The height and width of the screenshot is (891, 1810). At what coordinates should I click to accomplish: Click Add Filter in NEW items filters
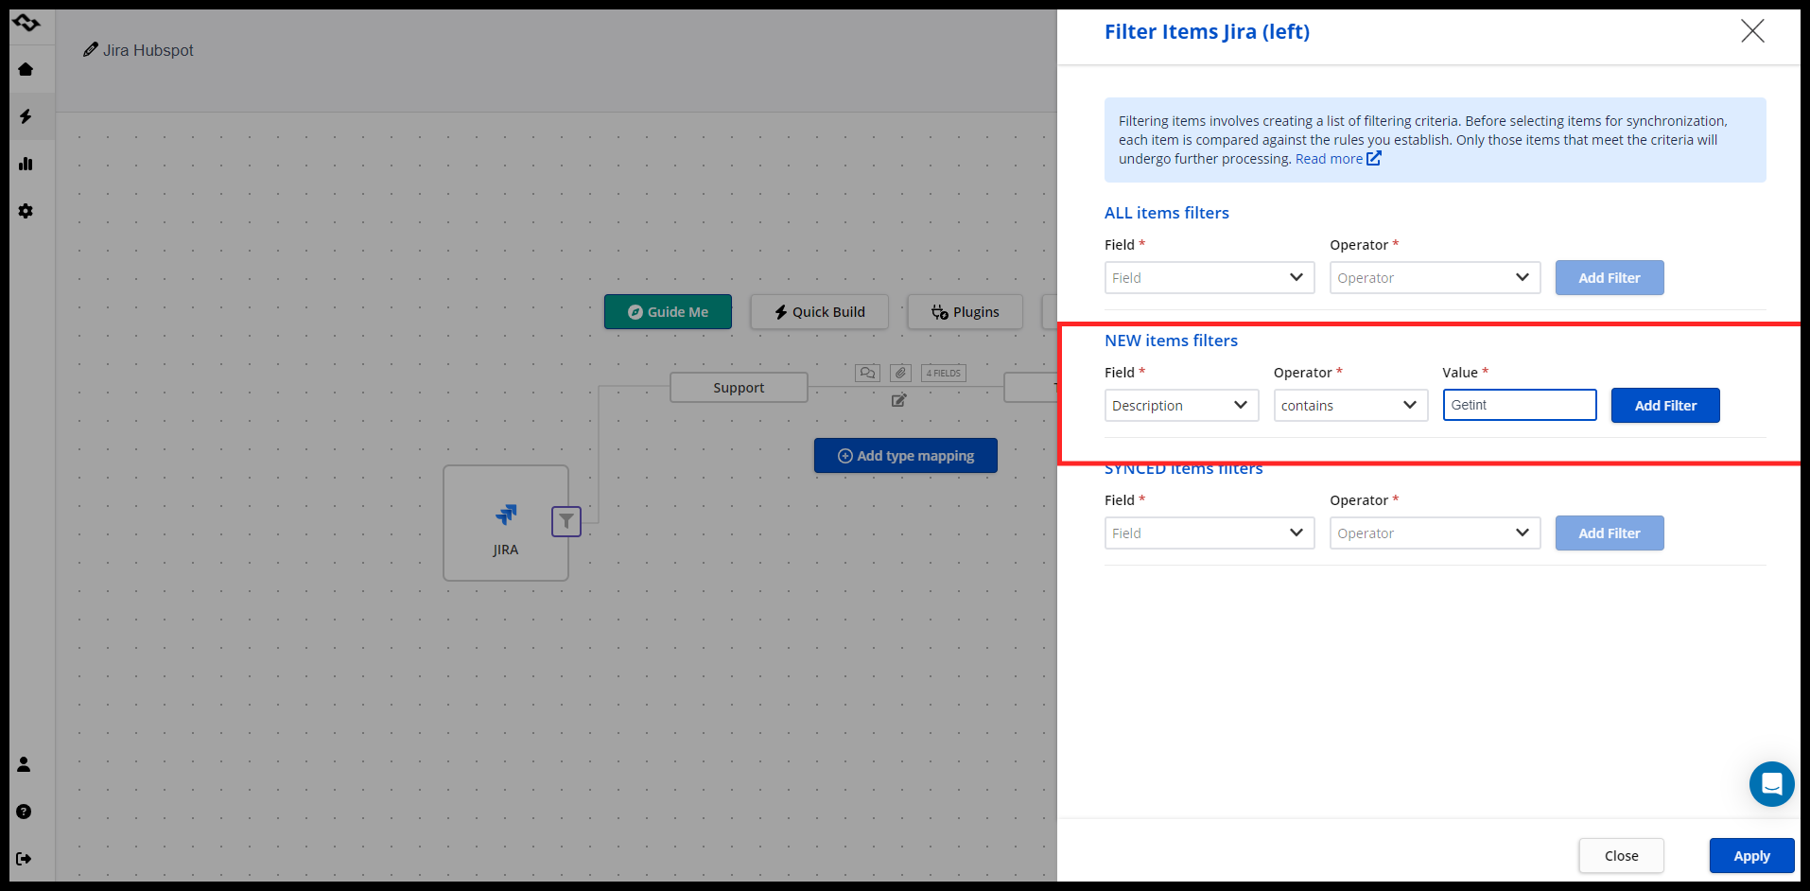(1664, 406)
